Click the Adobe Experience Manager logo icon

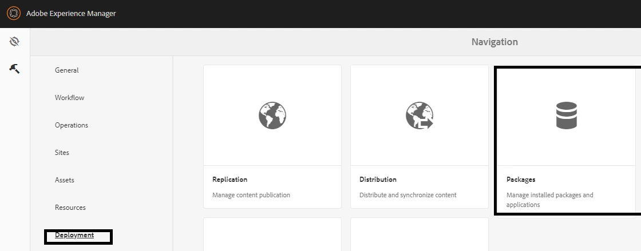click(14, 14)
